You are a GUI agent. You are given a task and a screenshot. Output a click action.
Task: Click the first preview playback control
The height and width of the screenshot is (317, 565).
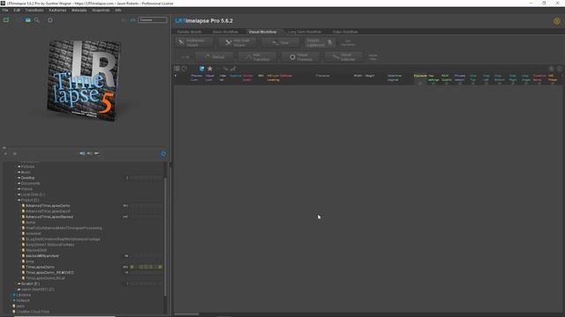[82, 153]
